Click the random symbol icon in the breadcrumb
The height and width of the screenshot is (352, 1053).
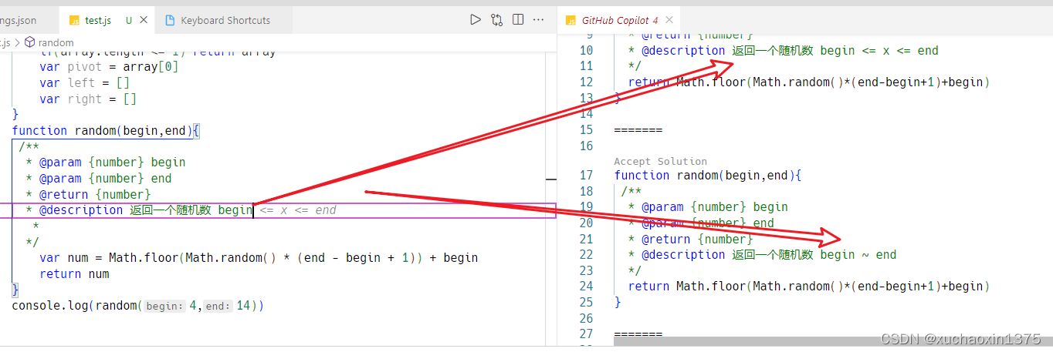(30, 42)
